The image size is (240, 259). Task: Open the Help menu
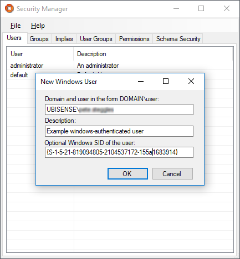click(x=38, y=26)
